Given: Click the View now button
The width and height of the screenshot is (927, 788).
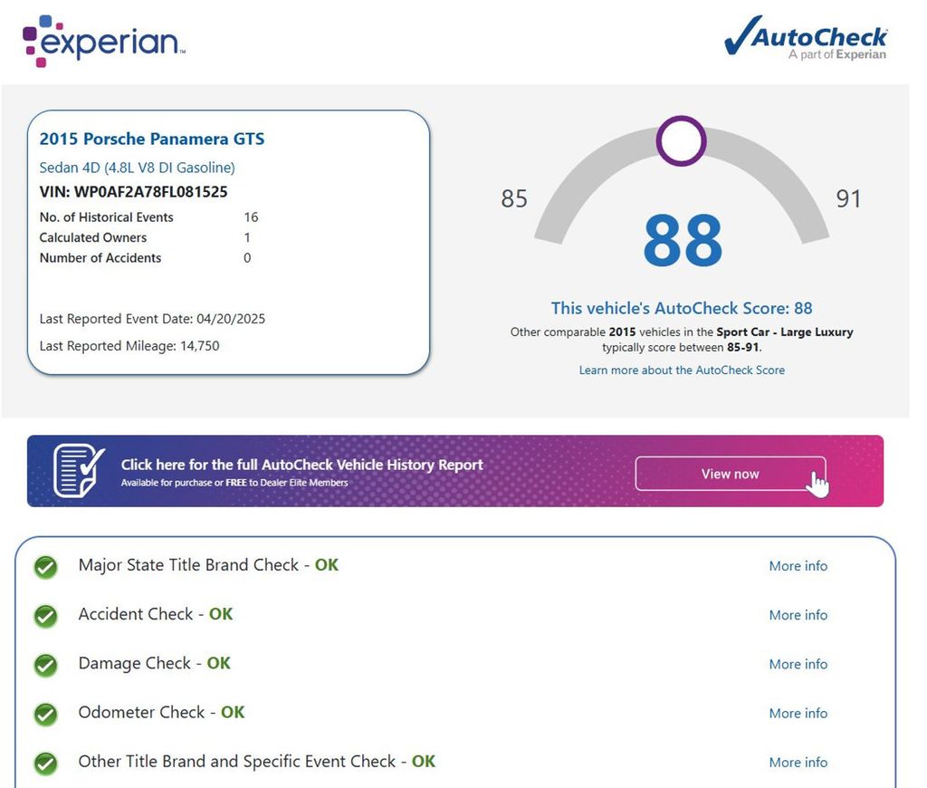Looking at the screenshot, I should tap(731, 474).
